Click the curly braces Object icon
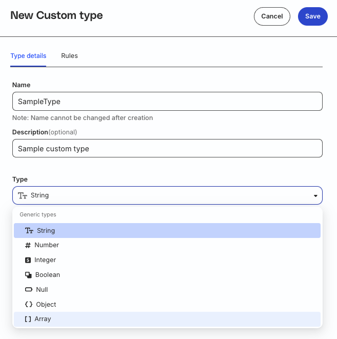This screenshot has height=339, width=337. coord(29,305)
